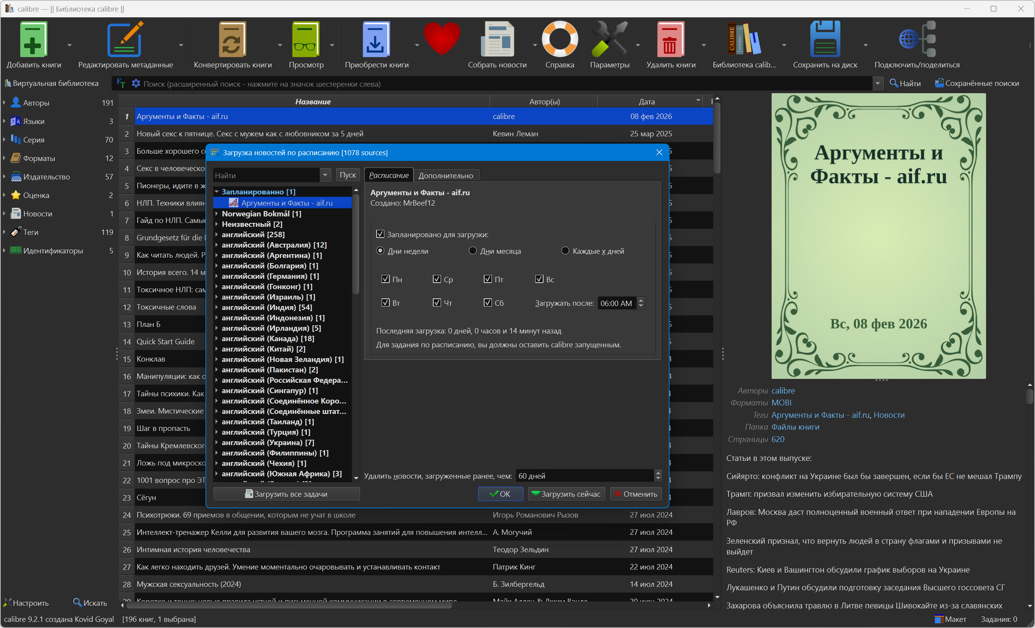Click the 'Загрузить сейчас' button
Screen dimensions: 1035x628
coord(566,494)
